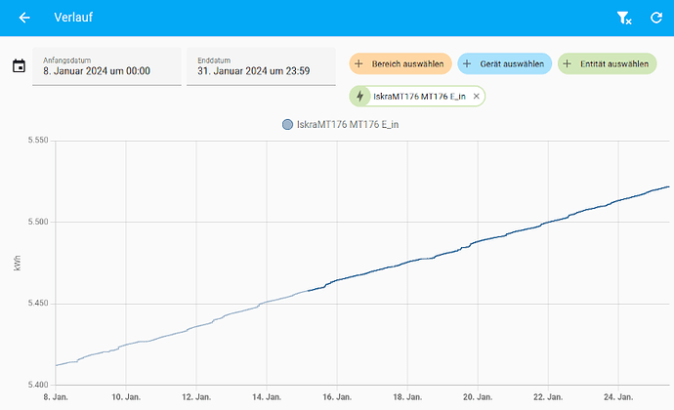This screenshot has height=410, width=674.
Task: Click plus icon on Gerät auswählen chip
Action: click(x=467, y=64)
